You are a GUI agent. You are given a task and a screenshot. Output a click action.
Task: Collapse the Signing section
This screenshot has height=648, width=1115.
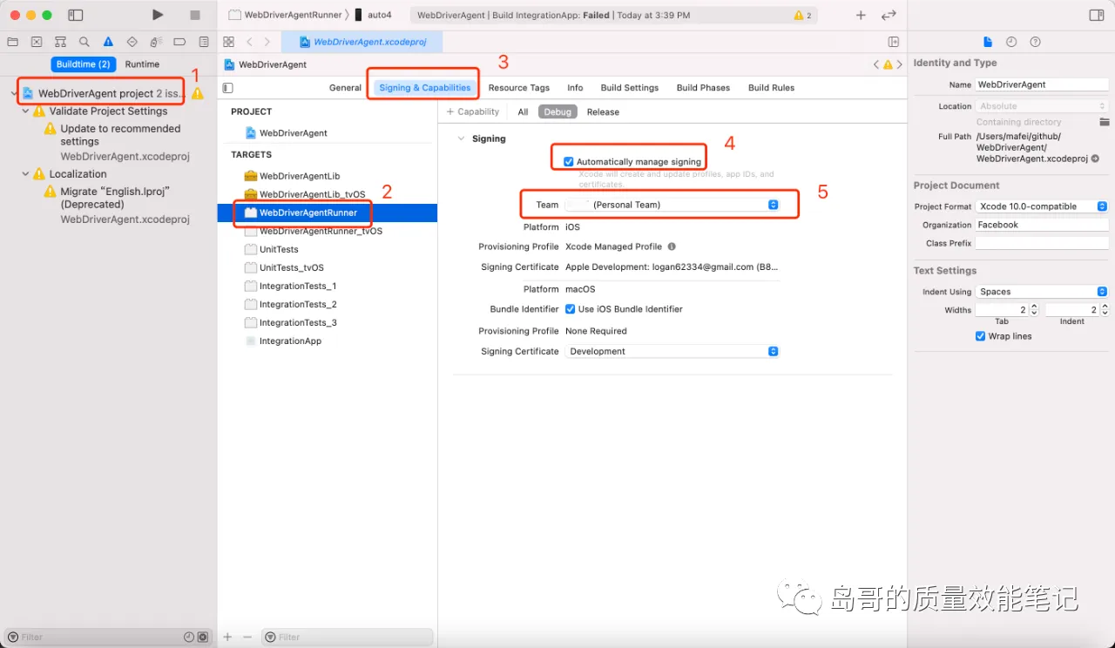pos(462,138)
